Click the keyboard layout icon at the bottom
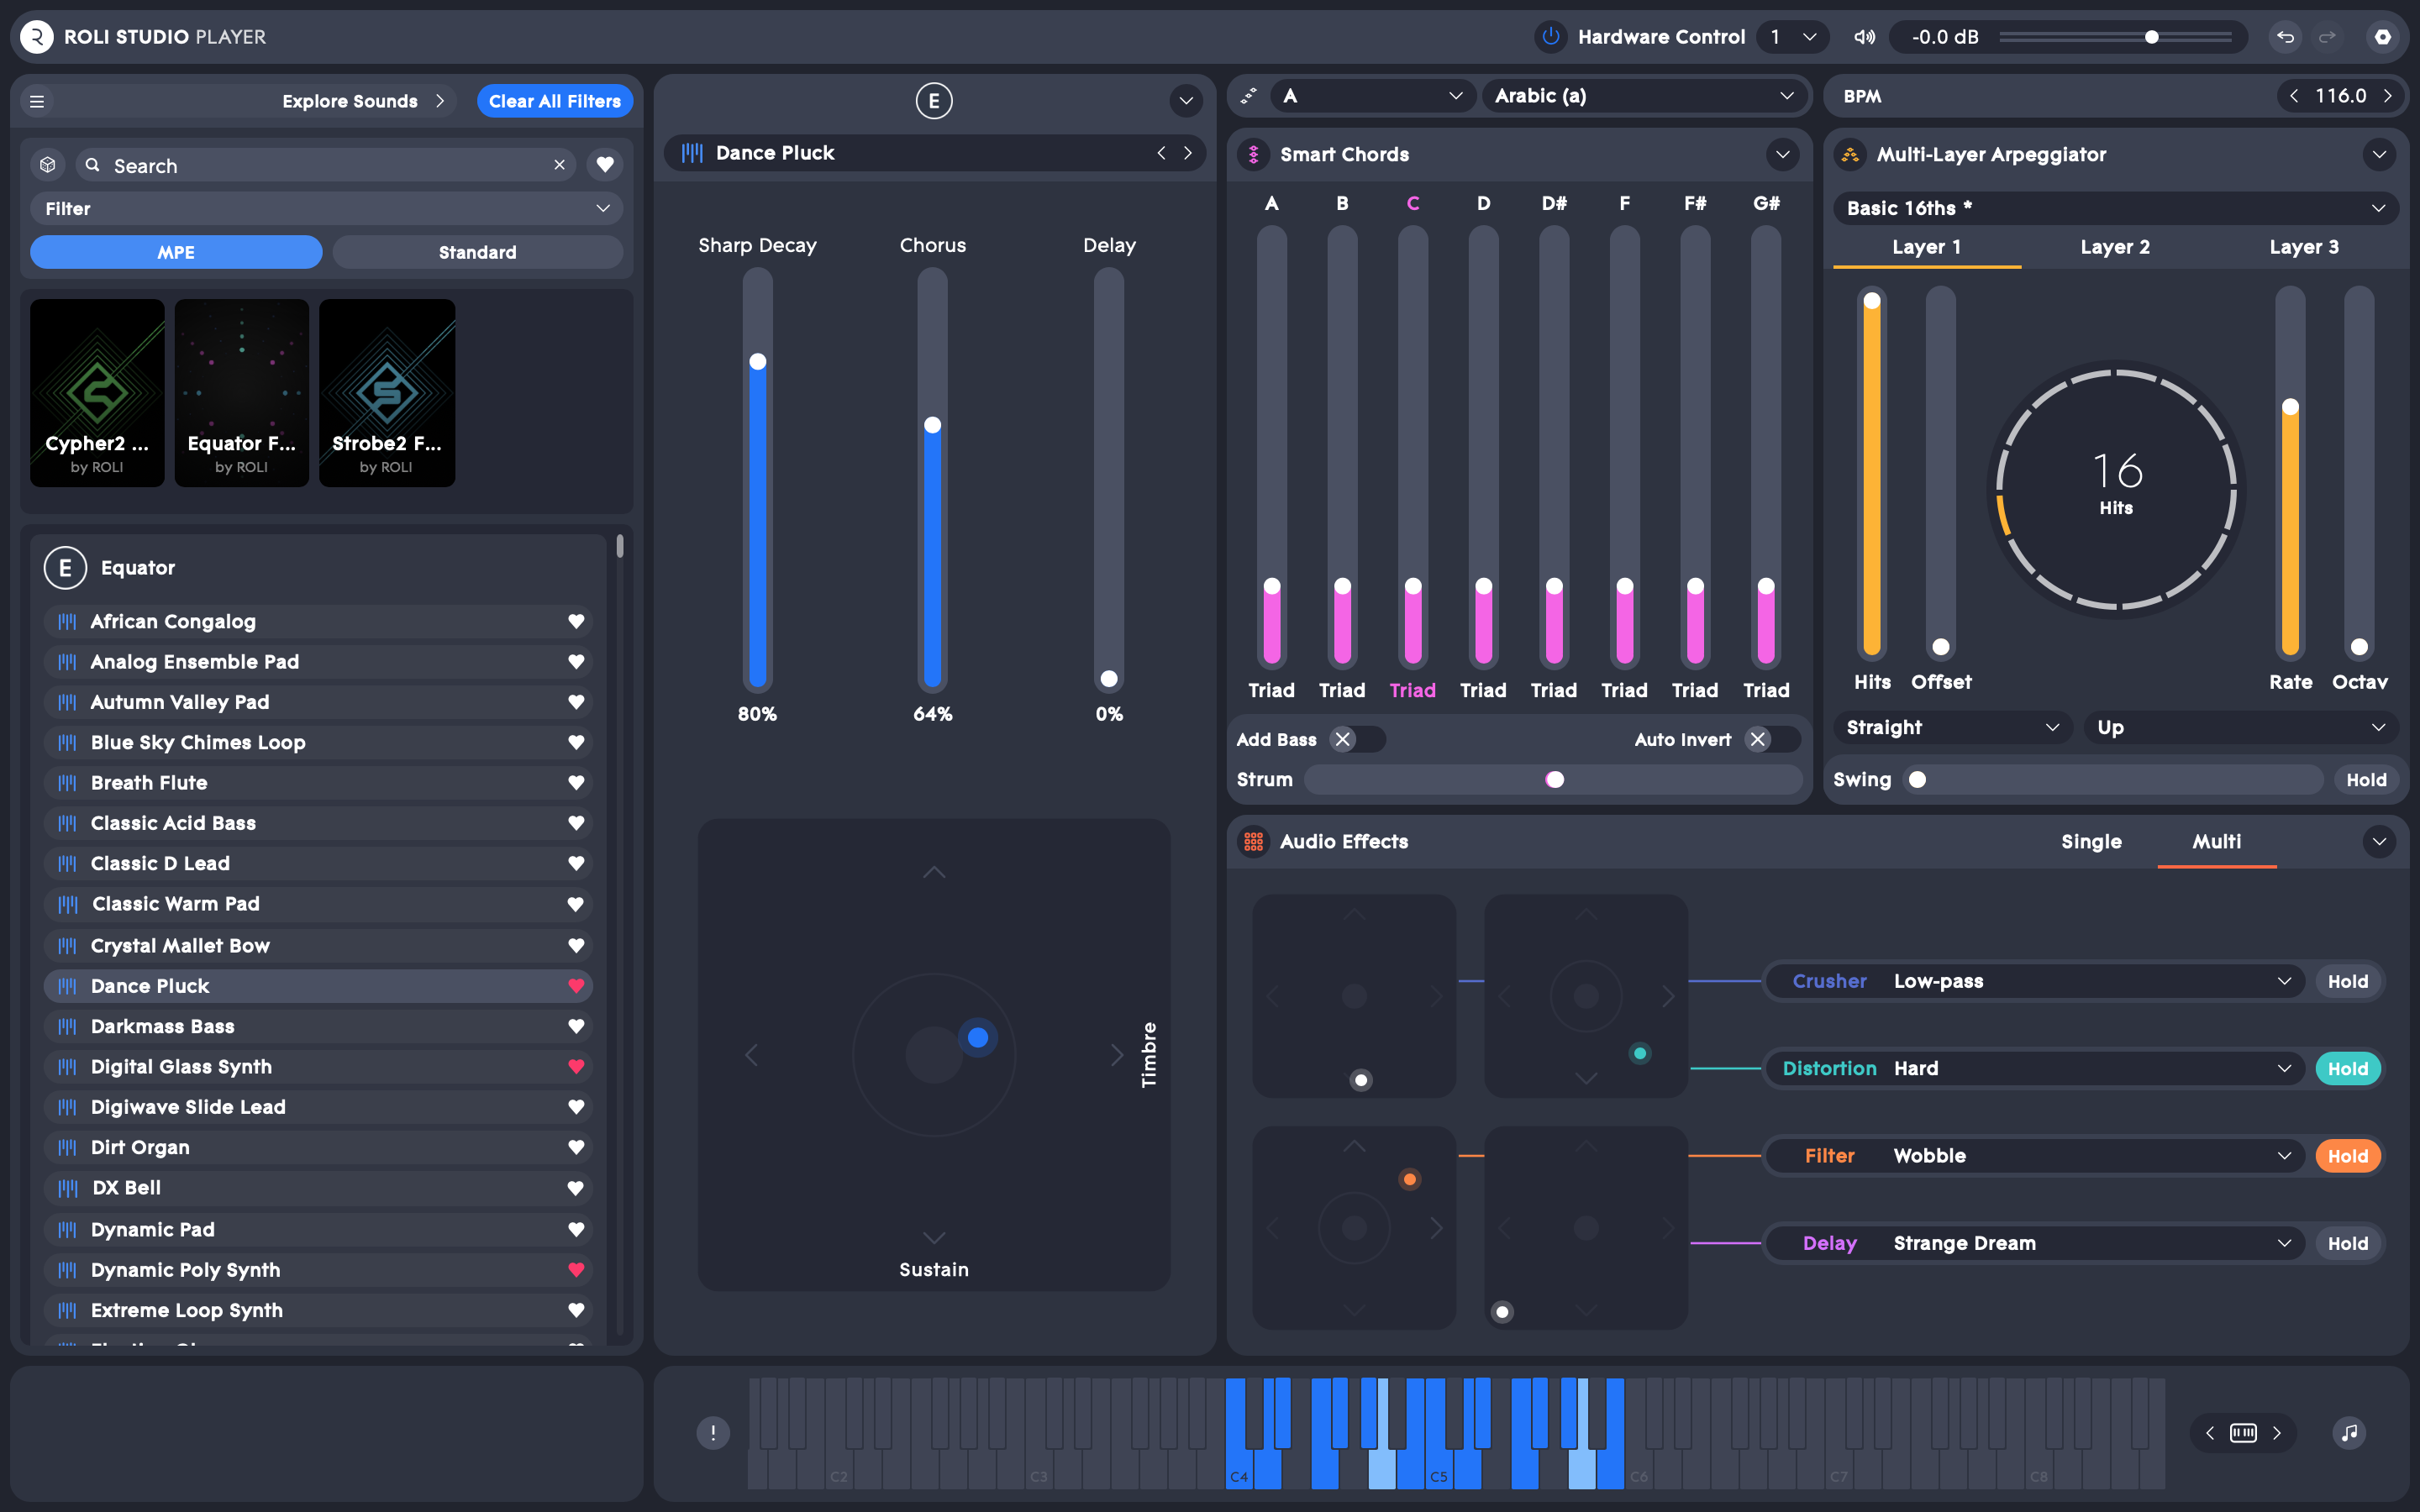Viewport: 2420px width, 1512px height. [x=2243, y=1433]
